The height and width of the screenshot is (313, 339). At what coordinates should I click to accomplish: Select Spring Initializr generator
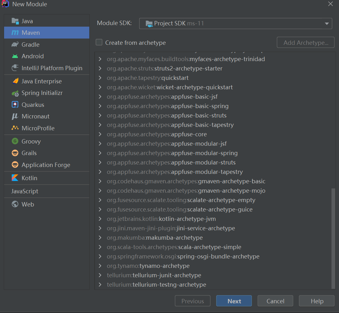(x=47, y=93)
